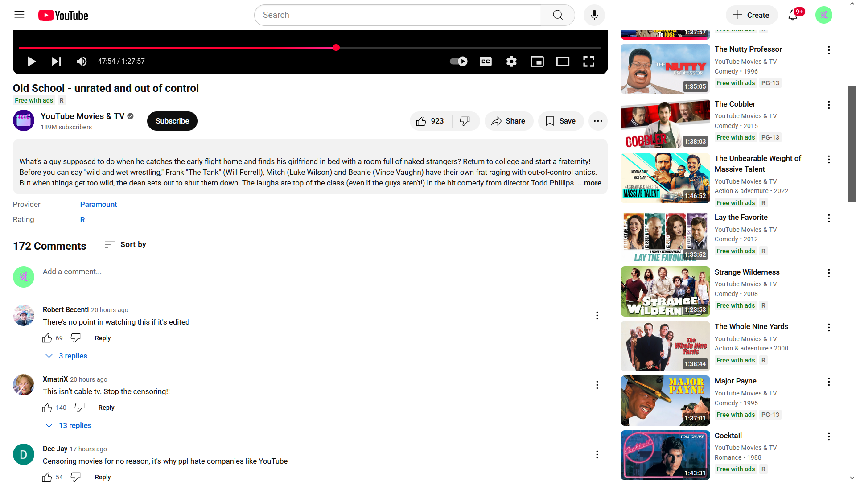The image size is (856, 494).
Task: Dislike Robert Becenti's comment
Action: (76, 338)
